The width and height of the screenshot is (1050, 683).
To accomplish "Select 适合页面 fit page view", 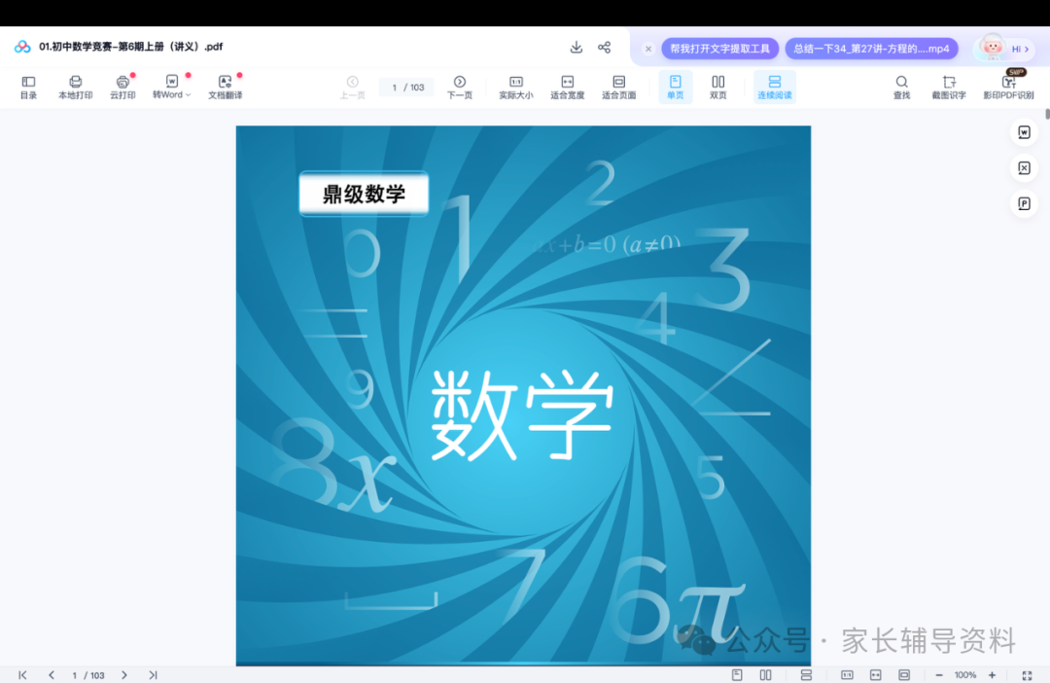I will point(618,88).
